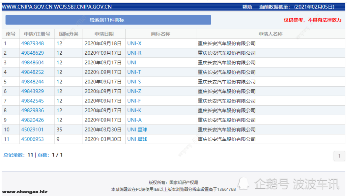Open the UNI-X trademark name
Viewport: 347px width, 196px height.
tap(134, 44)
